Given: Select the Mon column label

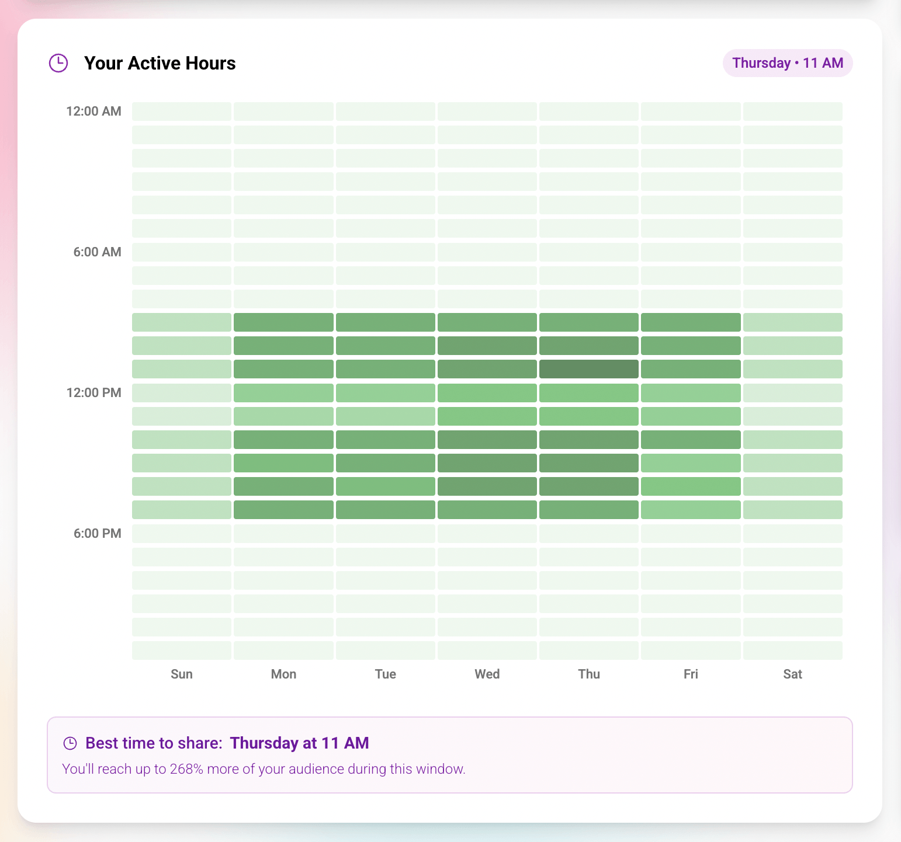Looking at the screenshot, I should 283,674.
